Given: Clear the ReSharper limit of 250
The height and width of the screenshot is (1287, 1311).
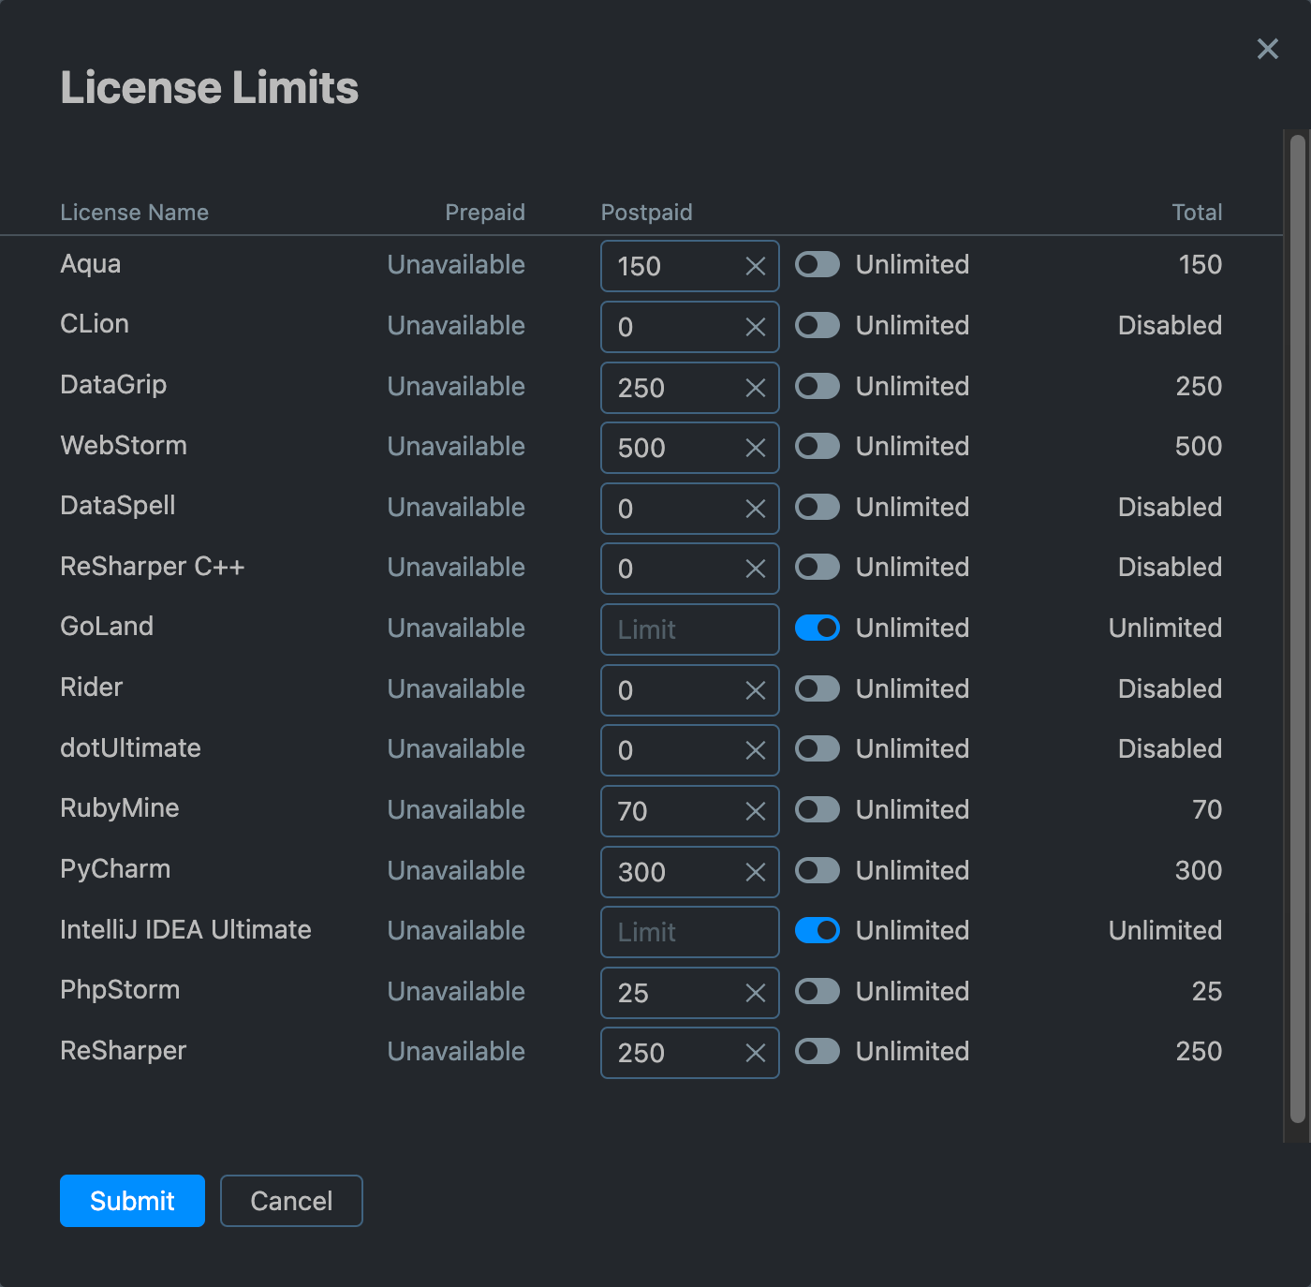Looking at the screenshot, I should [755, 1053].
